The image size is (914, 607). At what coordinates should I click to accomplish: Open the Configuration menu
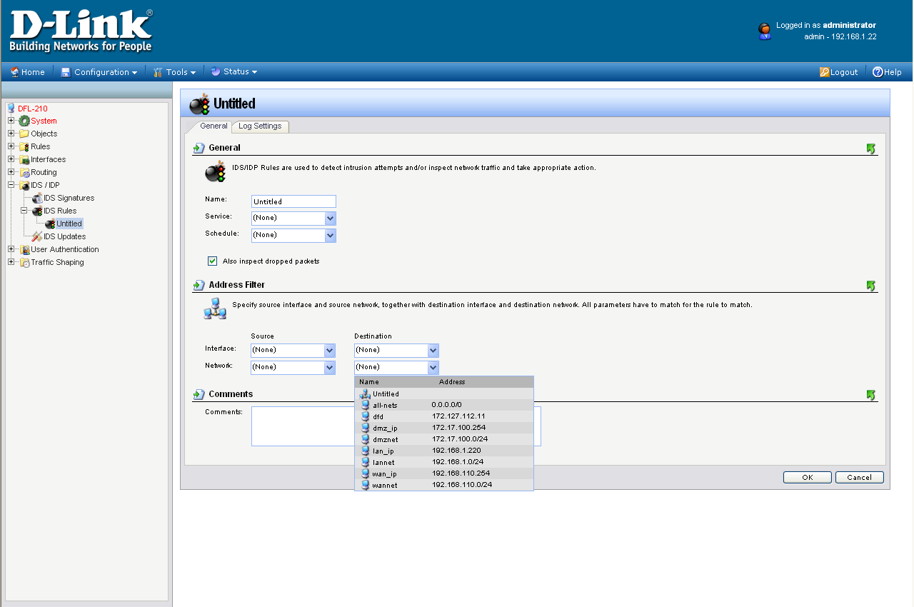coord(99,72)
